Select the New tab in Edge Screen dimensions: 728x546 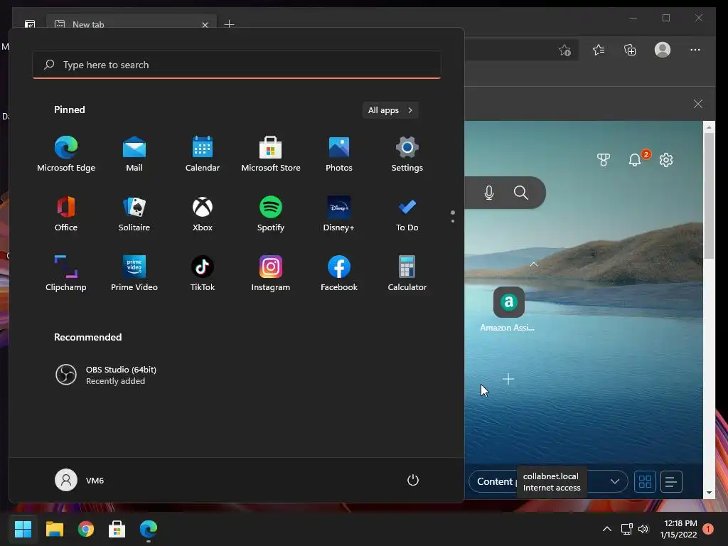coord(132,23)
